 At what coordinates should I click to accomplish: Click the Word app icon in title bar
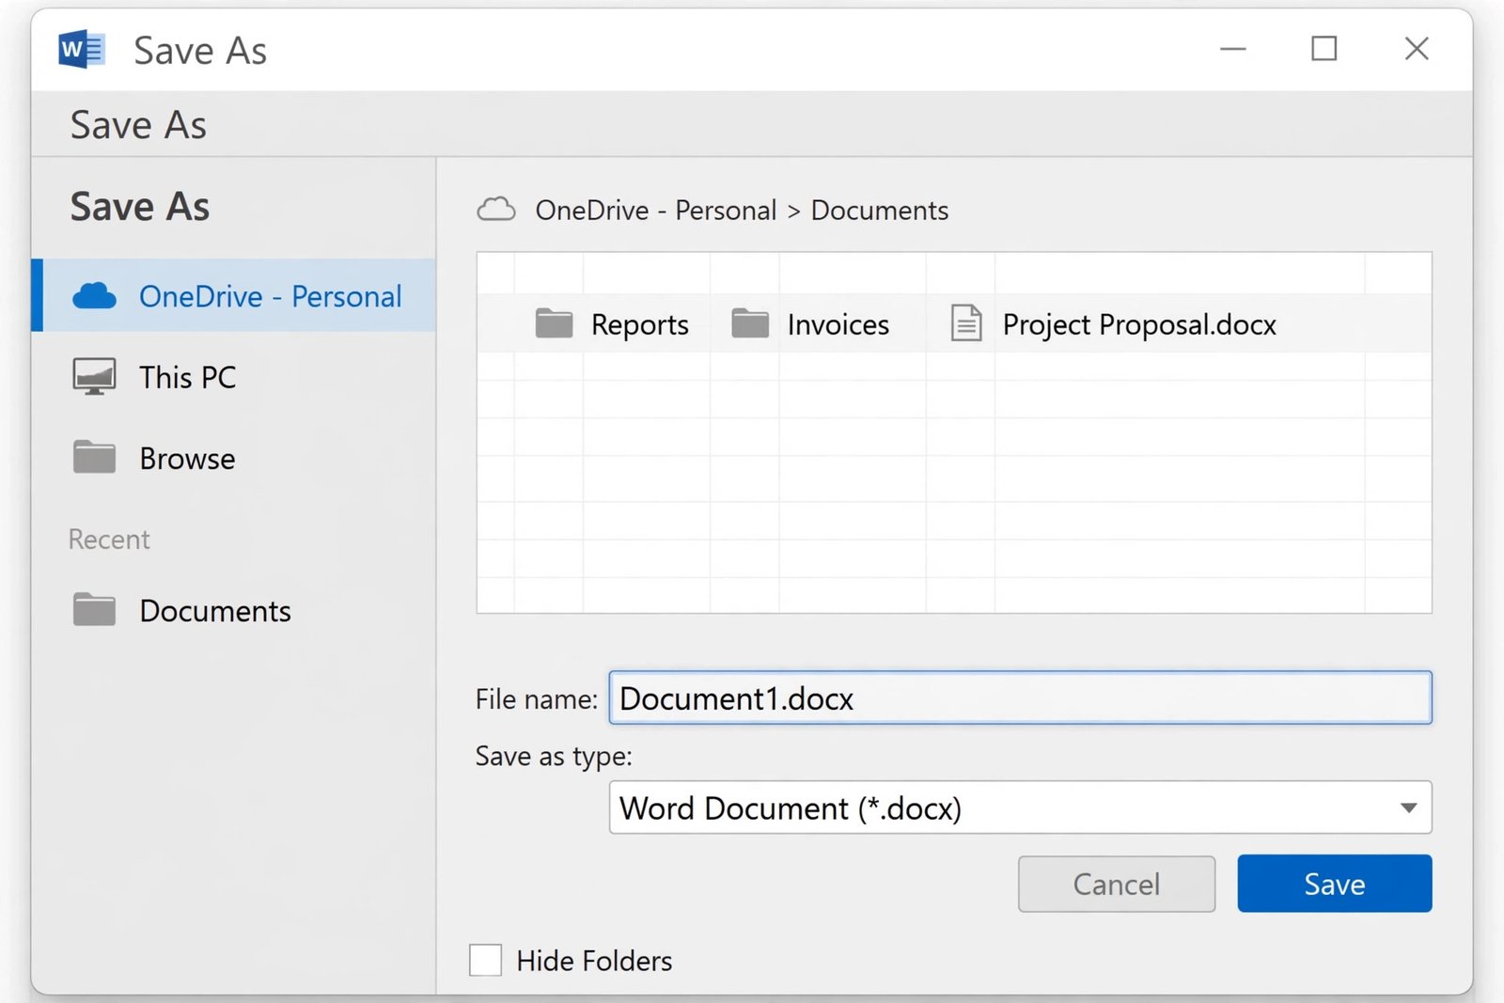82,49
